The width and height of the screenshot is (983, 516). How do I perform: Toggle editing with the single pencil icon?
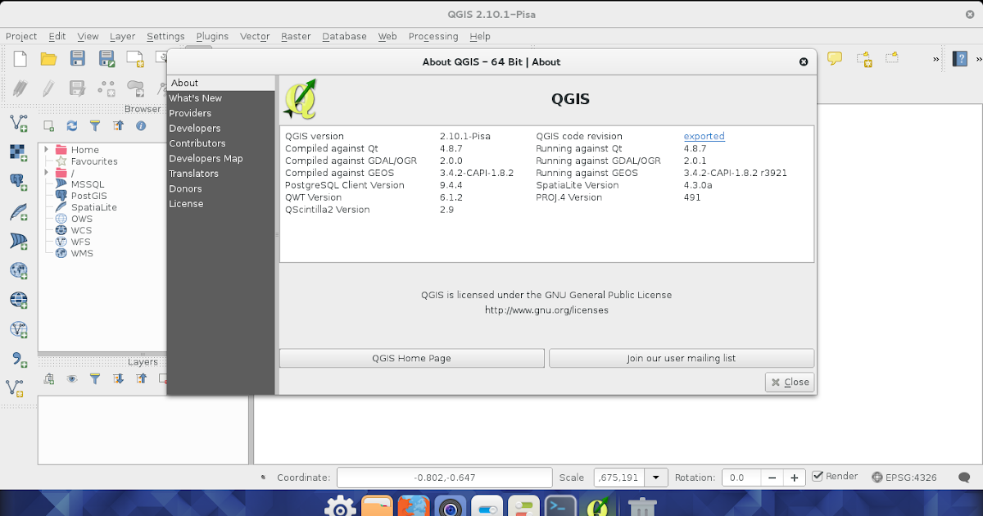click(48, 88)
